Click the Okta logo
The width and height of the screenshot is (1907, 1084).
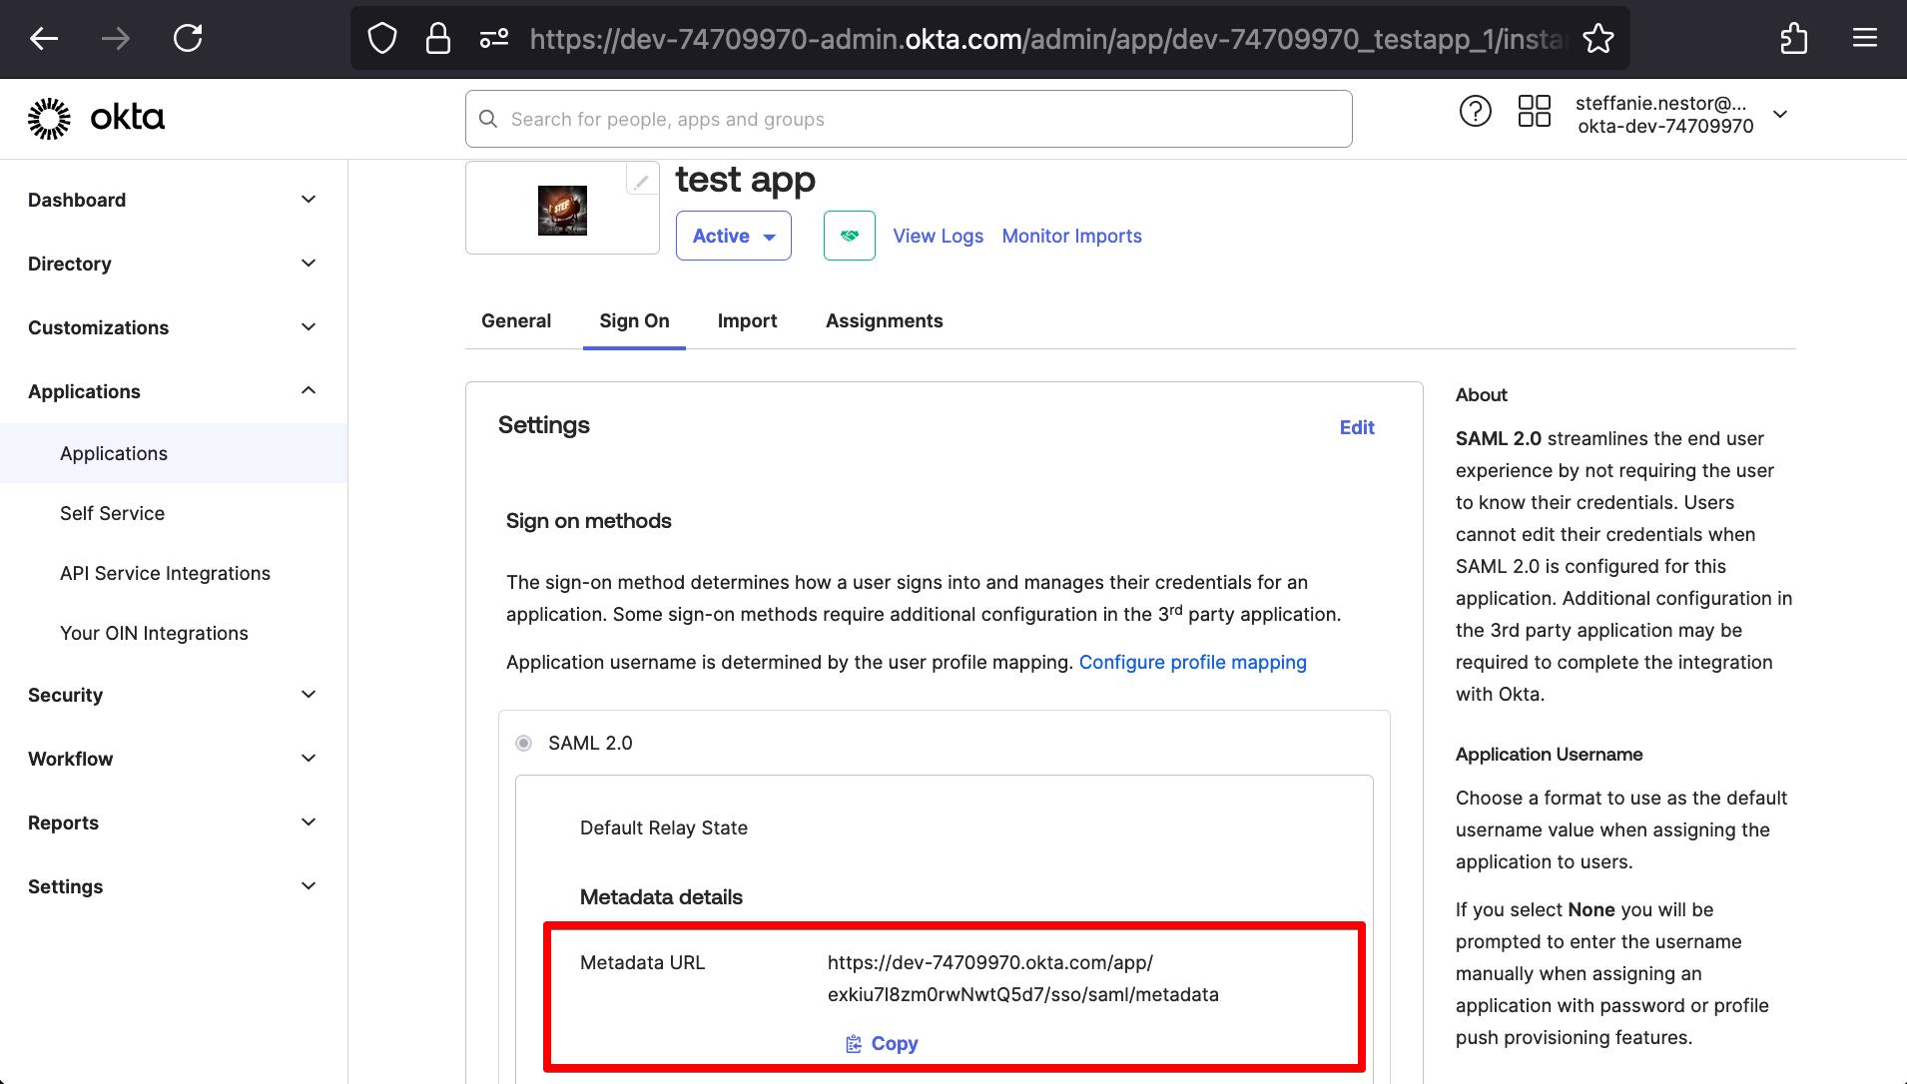click(96, 118)
